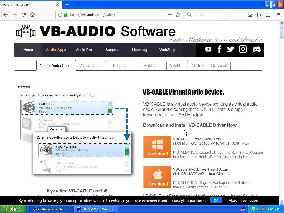Select the Virtual Audio Cable tab

[x=56, y=65]
